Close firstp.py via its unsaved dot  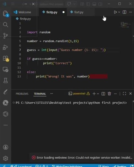click(64, 12)
